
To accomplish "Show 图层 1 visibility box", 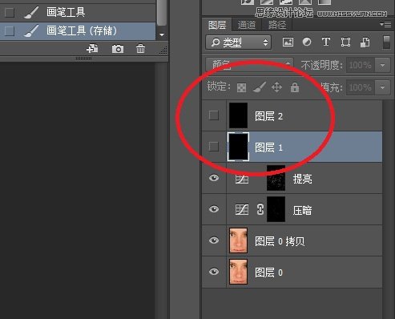I will pyautogui.click(x=214, y=147).
